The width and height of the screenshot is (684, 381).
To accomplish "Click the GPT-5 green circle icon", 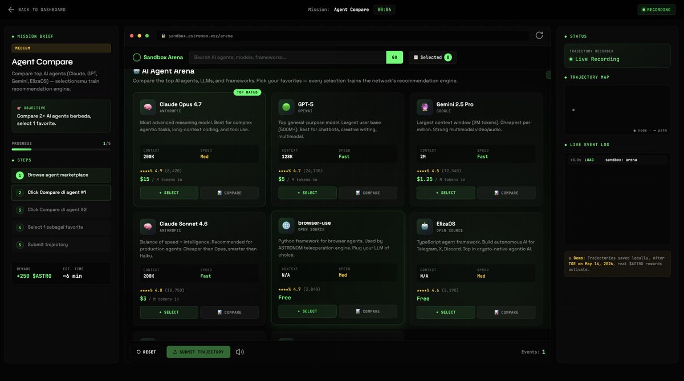I will (x=286, y=107).
